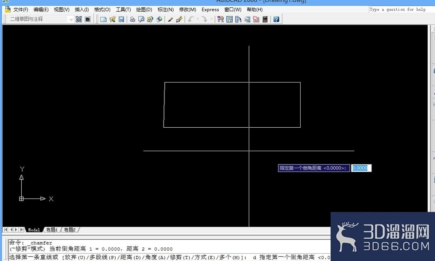Click the Open file folder icon
Image resolution: width=435 pixels, height=261 pixels.
112,20
